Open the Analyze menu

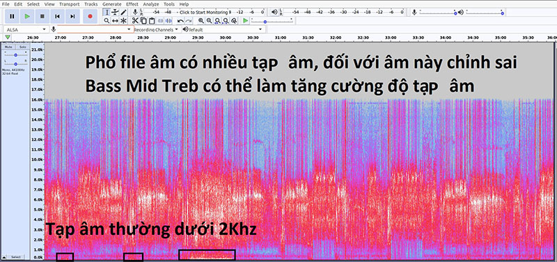coord(151,4)
